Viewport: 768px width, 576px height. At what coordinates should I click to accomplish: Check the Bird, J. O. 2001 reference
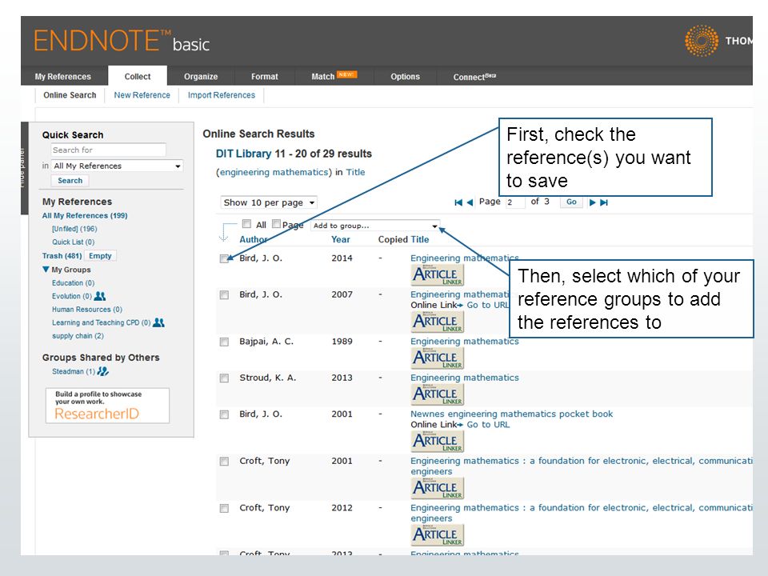(x=224, y=414)
